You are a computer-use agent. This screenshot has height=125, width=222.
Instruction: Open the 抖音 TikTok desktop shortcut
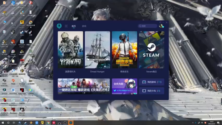coord(31,33)
